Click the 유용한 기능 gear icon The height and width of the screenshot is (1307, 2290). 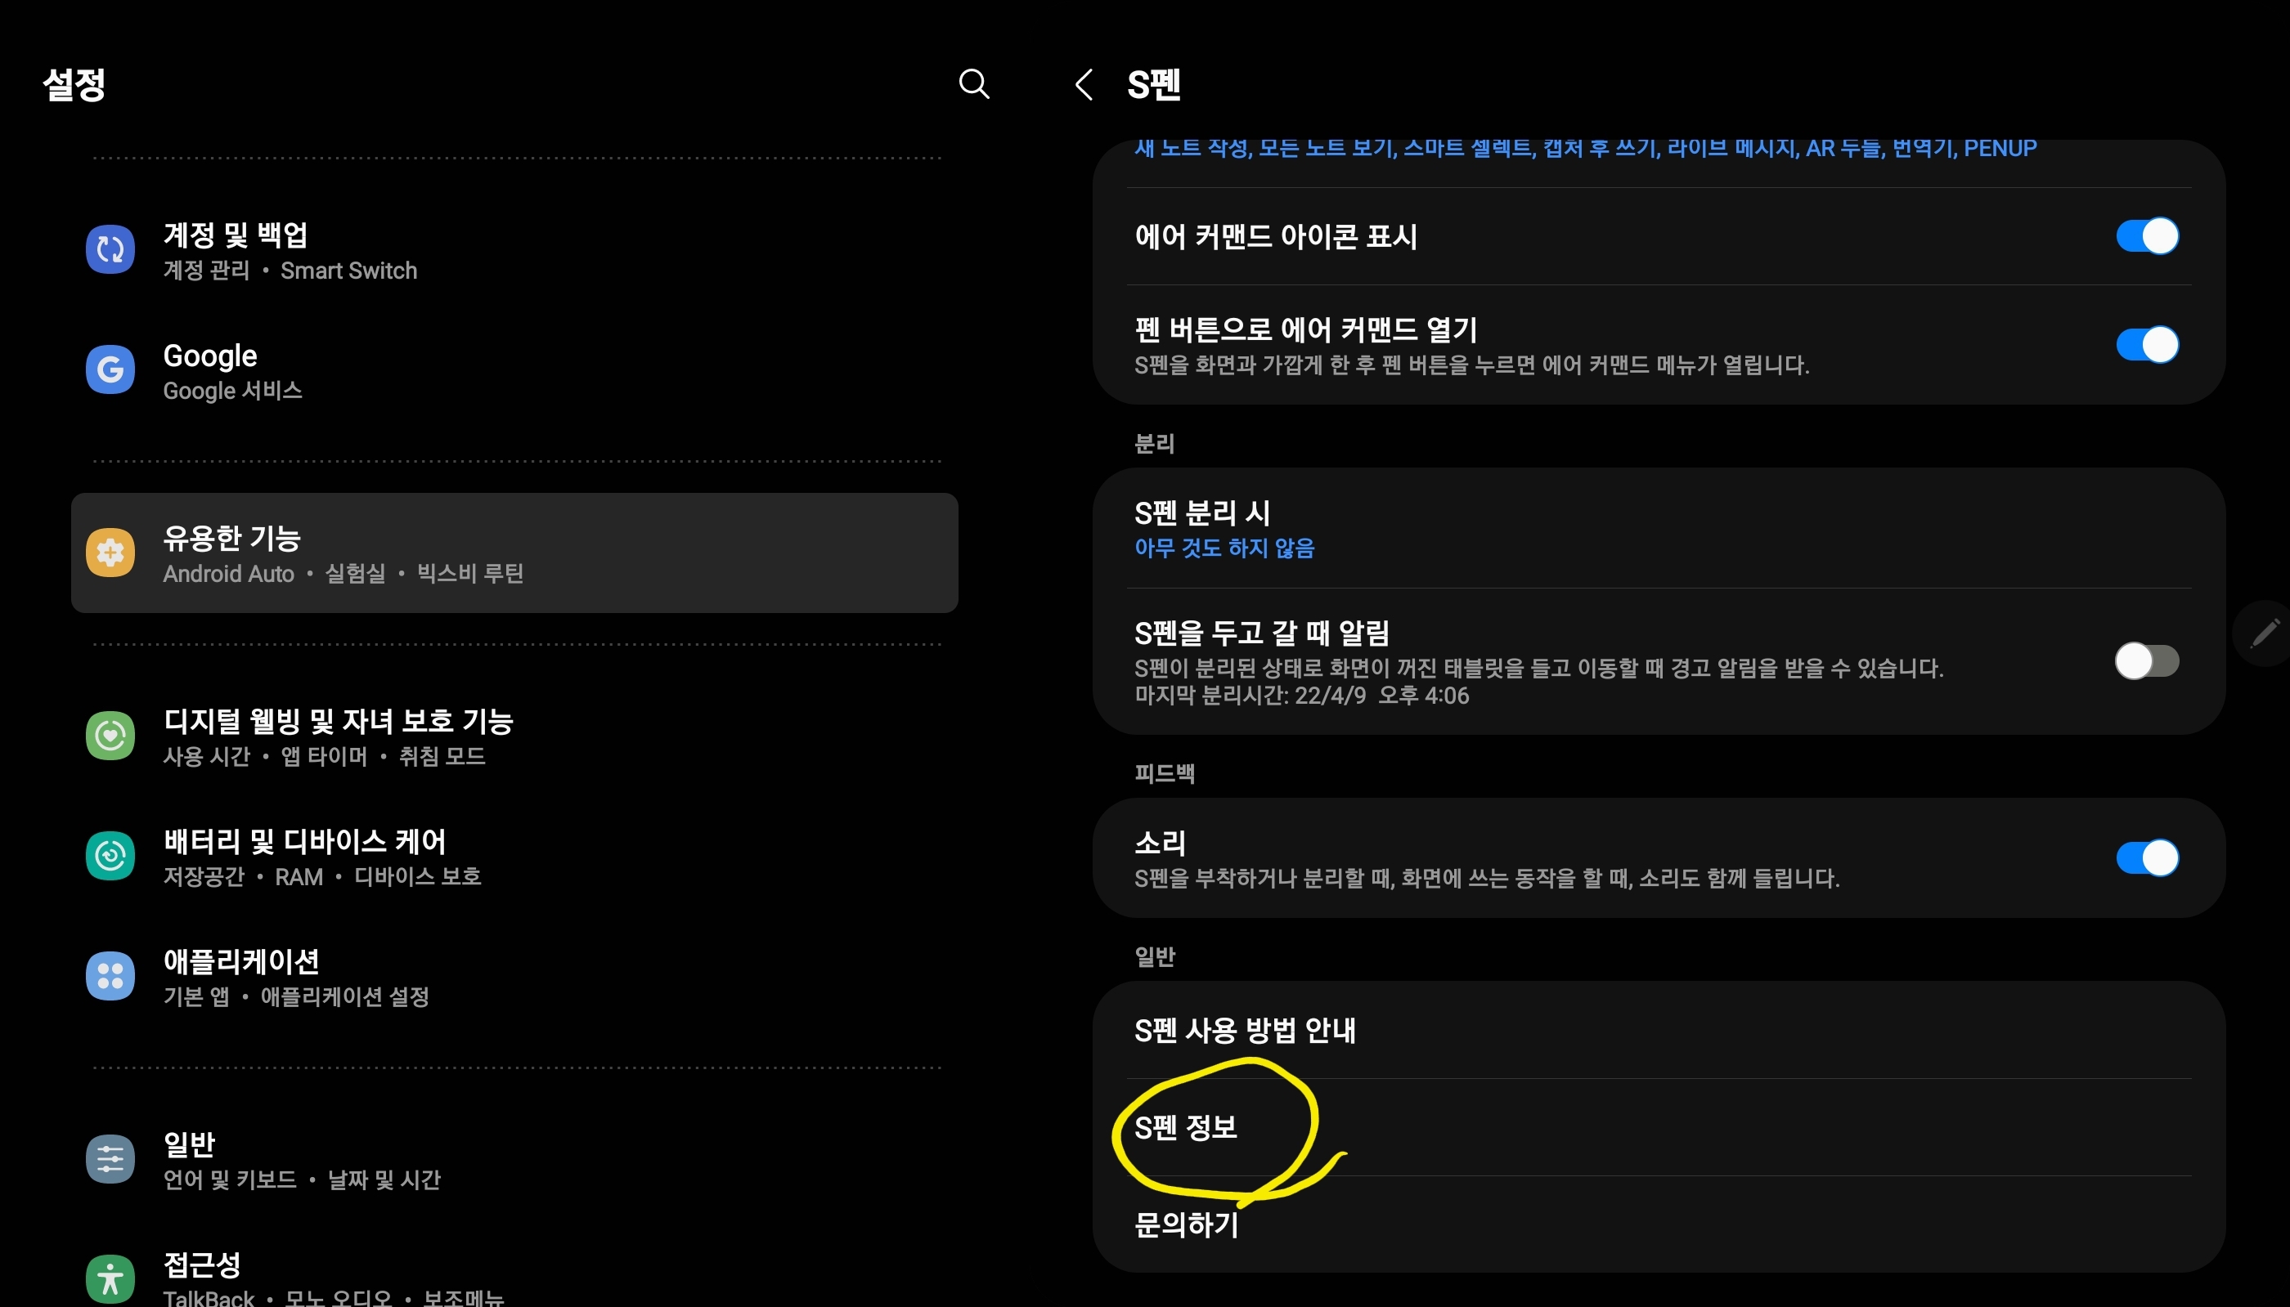point(111,553)
